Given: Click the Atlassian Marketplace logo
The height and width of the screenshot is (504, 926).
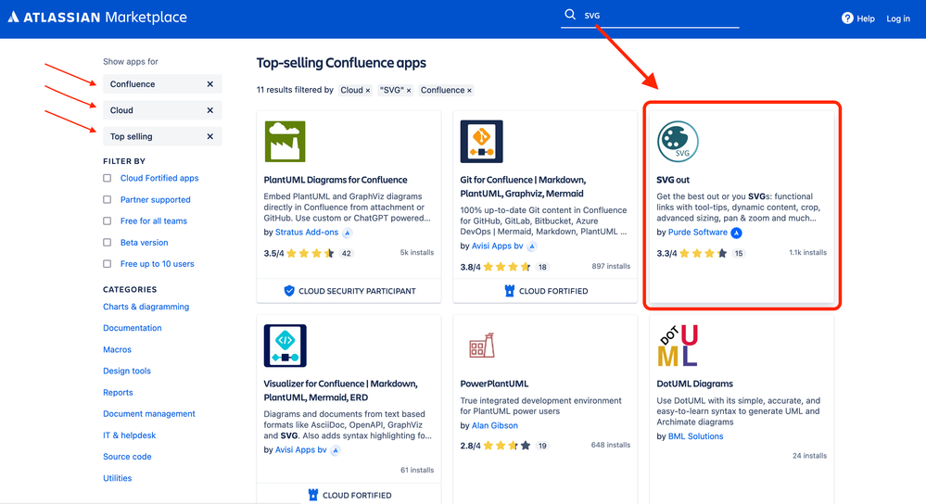Looking at the screenshot, I should tap(97, 17).
